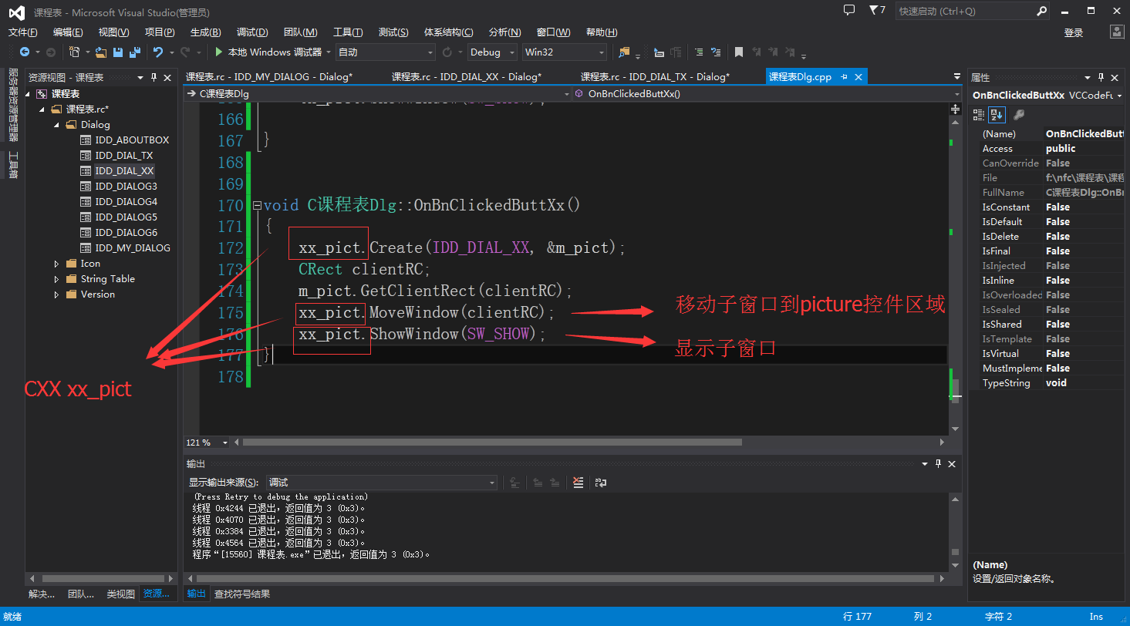The width and height of the screenshot is (1130, 626).
Task: Click the Save All icon
Action: point(135,52)
